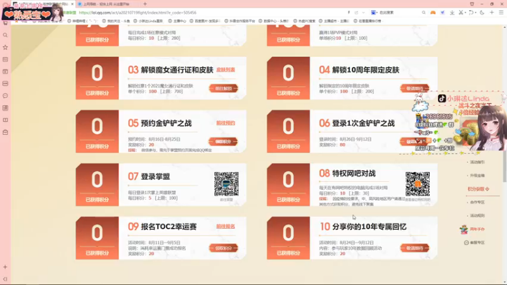Open address bar dropdown chevron
The width and height of the screenshot is (507, 285).
(x=363, y=13)
